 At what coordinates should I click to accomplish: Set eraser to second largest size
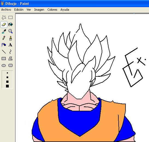pyautogui.click(x=7, y=82)
